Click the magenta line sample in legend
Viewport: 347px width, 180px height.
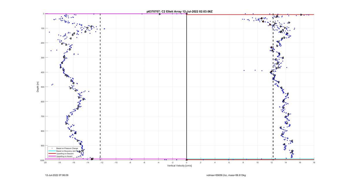pyautogui.click(x=52, y=156)
